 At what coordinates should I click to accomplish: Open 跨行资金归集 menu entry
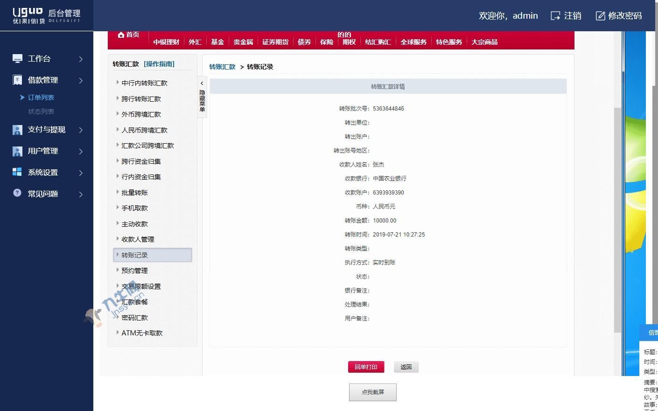click(141, 161)
